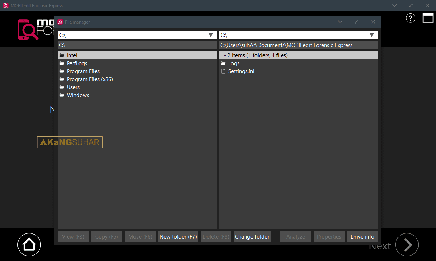Click the PerfLogs folder icon
The height and width of the screenshot is (261, 436).
pyautogui.click(x=62, y=63)
